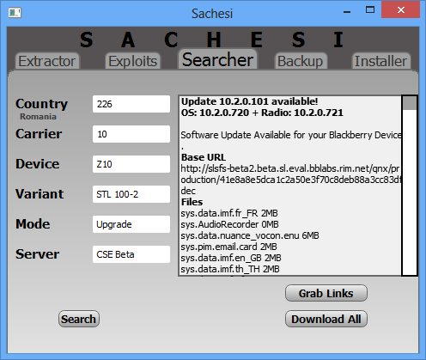Click the Variant label

click(x=40, y=194)
